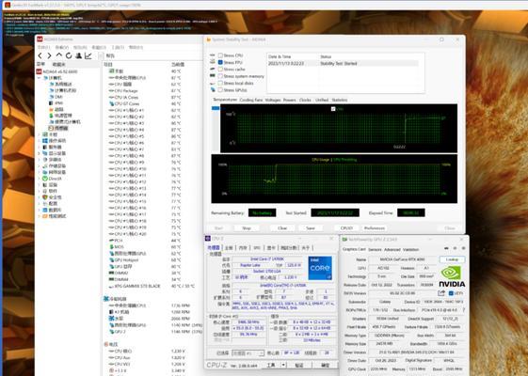Click the AIDA64 up-level arrow toolbar icon
The width and height of the screenshot is (528, 376).
[59, 55]
